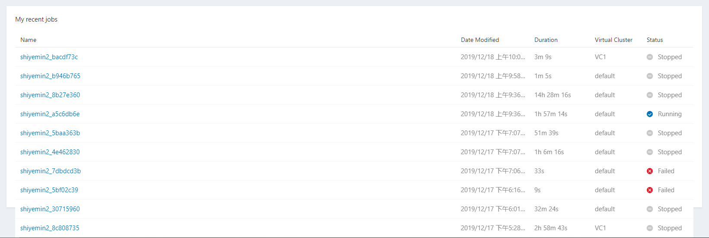Click the 1h 6m 16s duration cell
The width and height of the screenshot is (709, 238).
549,152
